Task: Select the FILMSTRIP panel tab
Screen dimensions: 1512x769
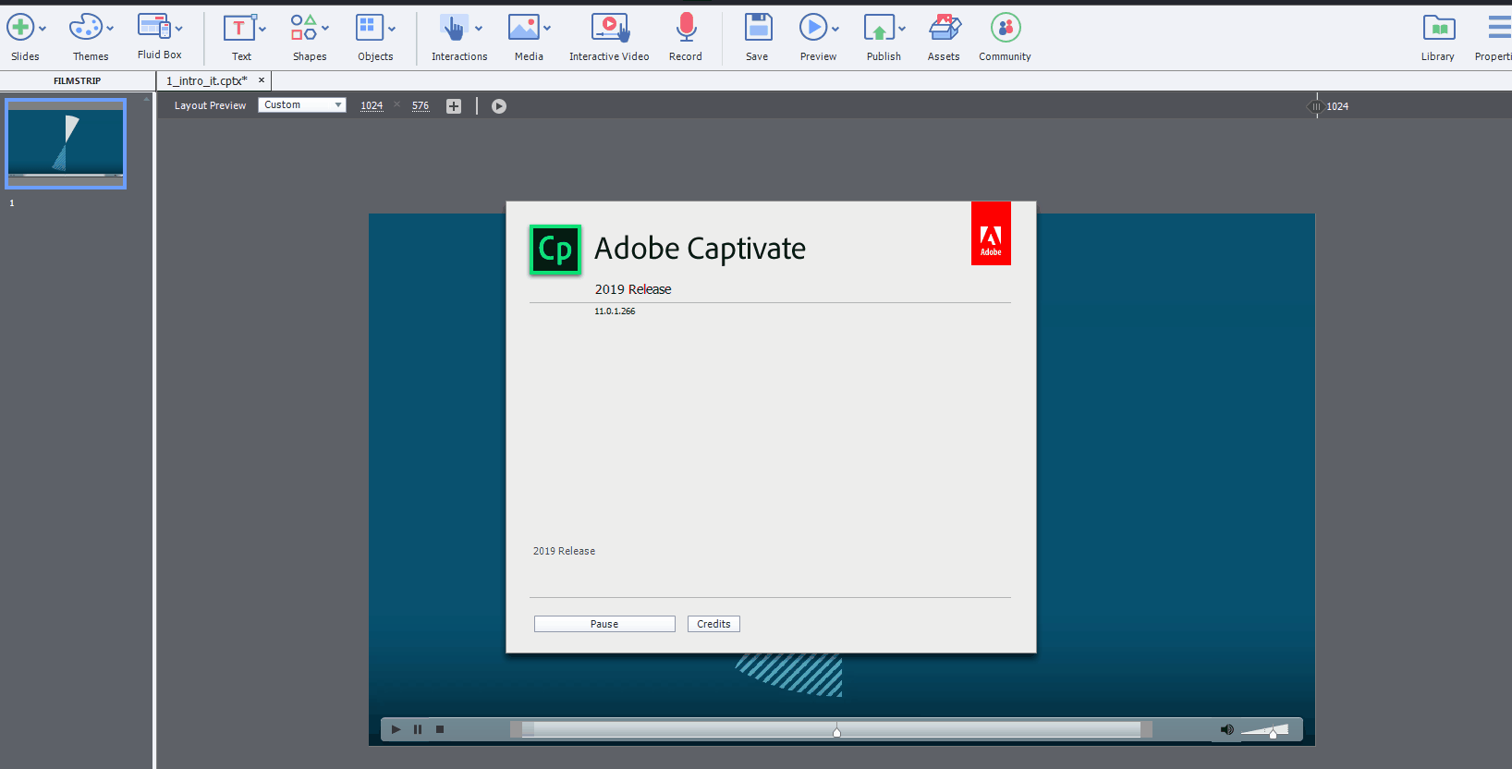Action: click(x=77, y=80)
